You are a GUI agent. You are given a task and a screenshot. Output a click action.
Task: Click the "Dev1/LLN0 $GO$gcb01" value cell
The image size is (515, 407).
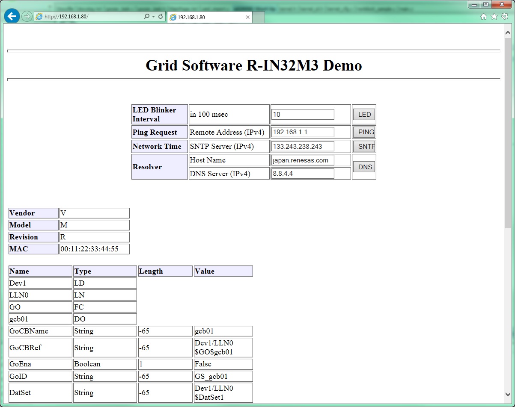click(x=223, y=348)
